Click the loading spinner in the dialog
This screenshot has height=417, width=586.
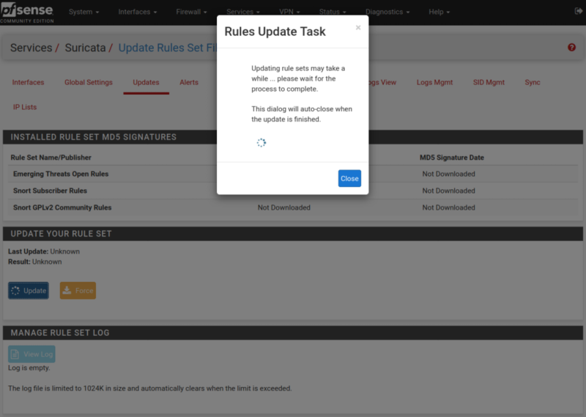tap(262, 142)
